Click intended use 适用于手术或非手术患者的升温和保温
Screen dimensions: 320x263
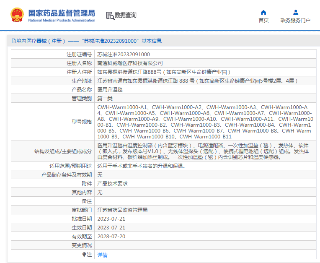pyautogui.click(x=142, y=166)
